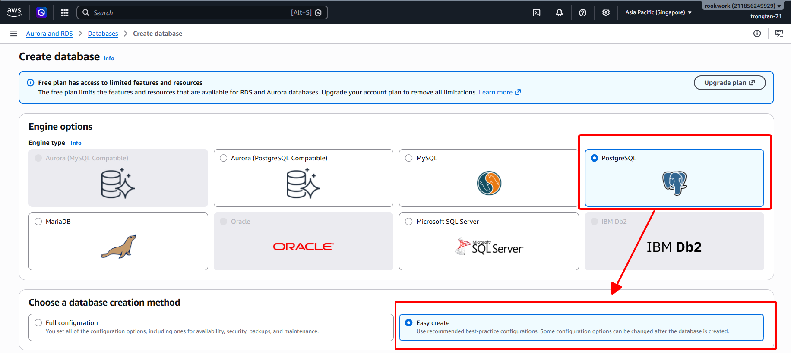Image resolution: width=791 pixels, height=353 pixels.
Task: Open Info link next to Create database
Action: pos(109,59)
